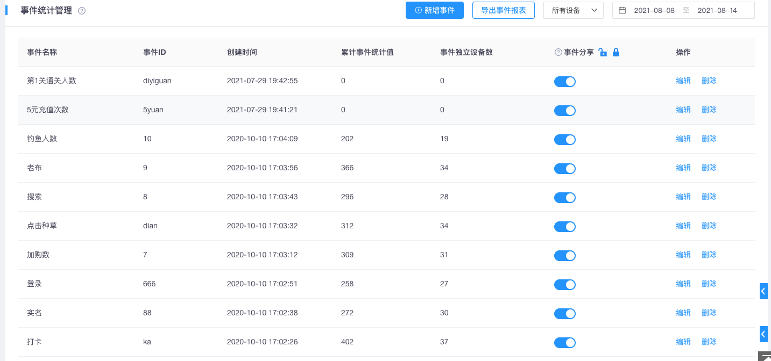Click the closed padlock icon in 事件分享 header
This screenshot has height=361, width=771.
pyautogui.click(x=616, y=52)
